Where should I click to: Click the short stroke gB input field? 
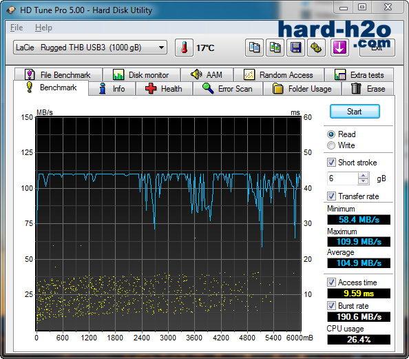(x=343, y=178)
